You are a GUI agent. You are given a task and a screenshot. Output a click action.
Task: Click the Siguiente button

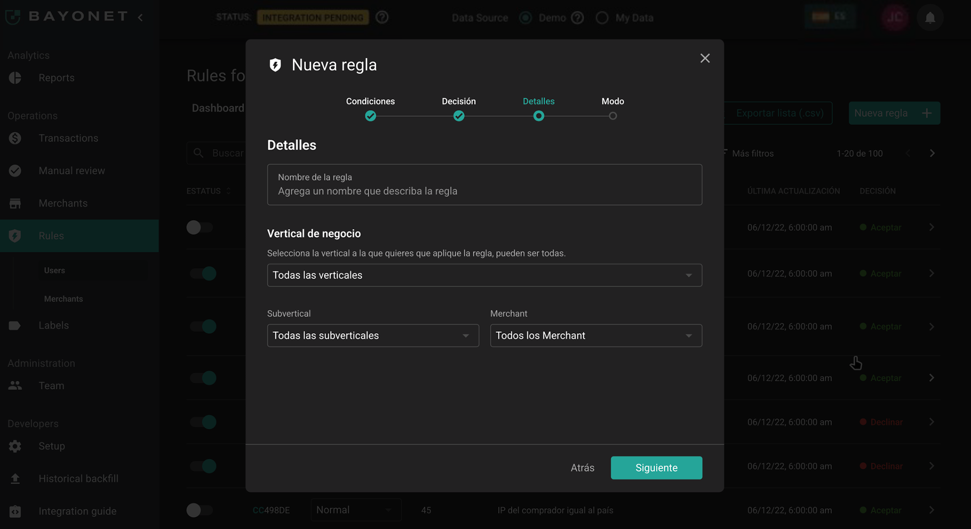coord(656,468)
